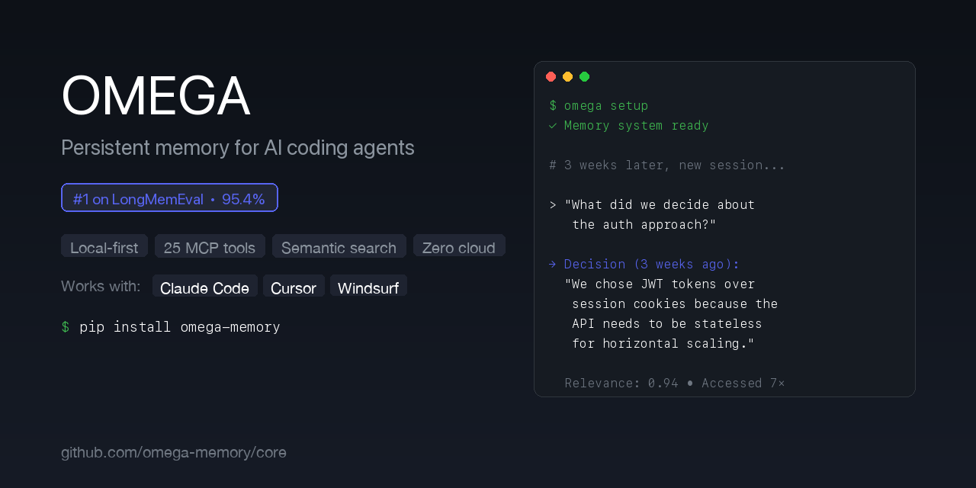The width and height of the screenshot is (976, 488).
Task: Choose the Claude Code chip
Action: point(204,287)
